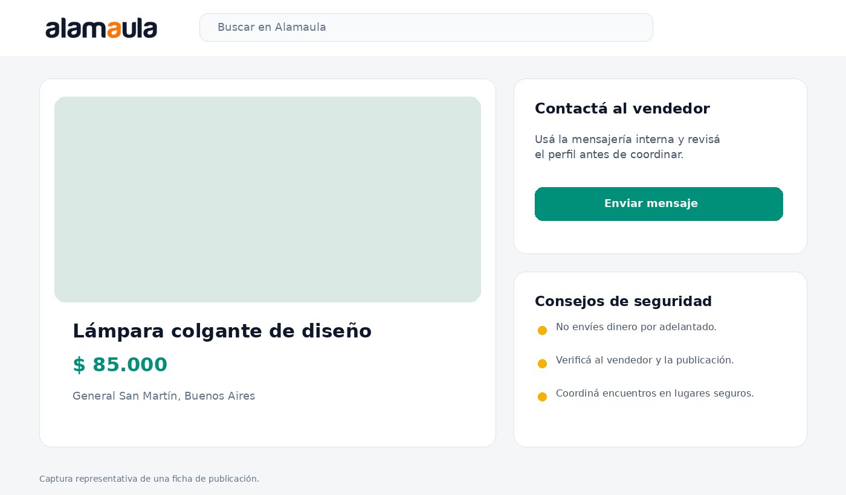Screen dimensions: 846x495
Task: Open the lamp listing photo placeholder
Action: [268, 199]
